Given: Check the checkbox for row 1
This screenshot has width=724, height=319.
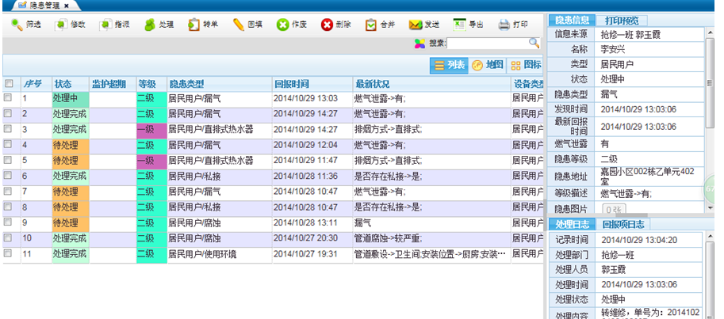Looking at the screenshot, I should tap(9, 98).
